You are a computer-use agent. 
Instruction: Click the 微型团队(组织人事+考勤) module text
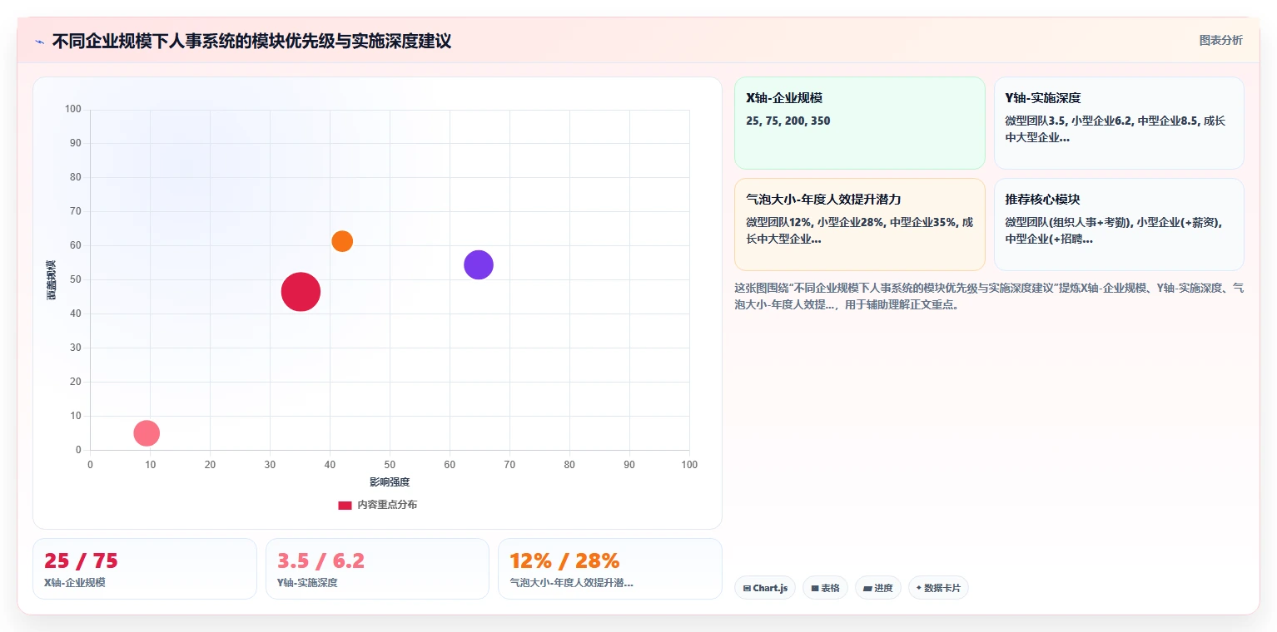(x=1113, y=230)
